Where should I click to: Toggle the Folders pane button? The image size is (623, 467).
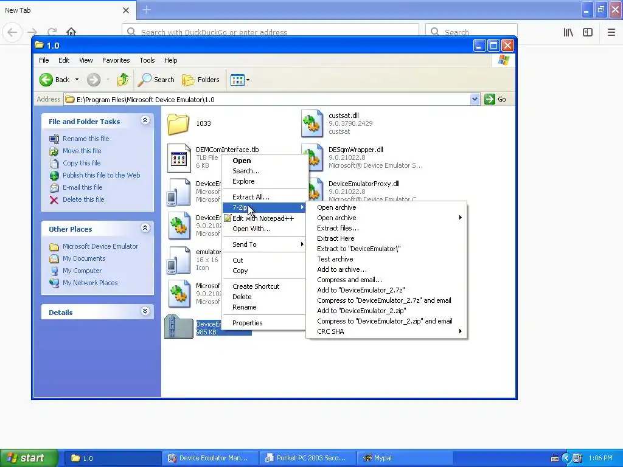[201, 80]
